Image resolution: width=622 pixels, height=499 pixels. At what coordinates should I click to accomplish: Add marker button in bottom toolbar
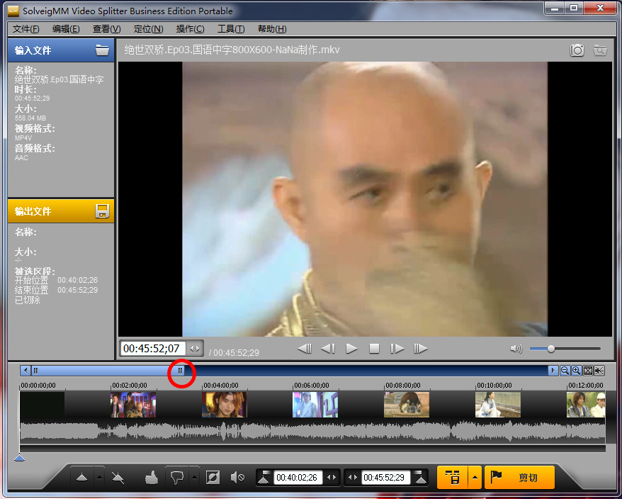[x=81, y=477]
